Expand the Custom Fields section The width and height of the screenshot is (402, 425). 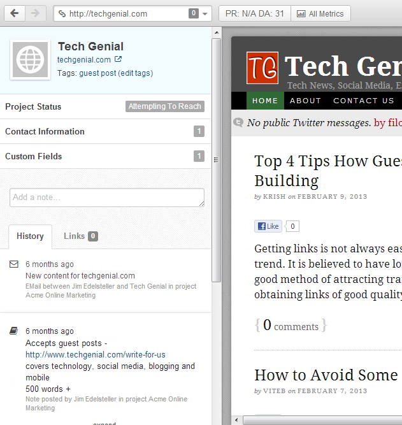point(105,156)
